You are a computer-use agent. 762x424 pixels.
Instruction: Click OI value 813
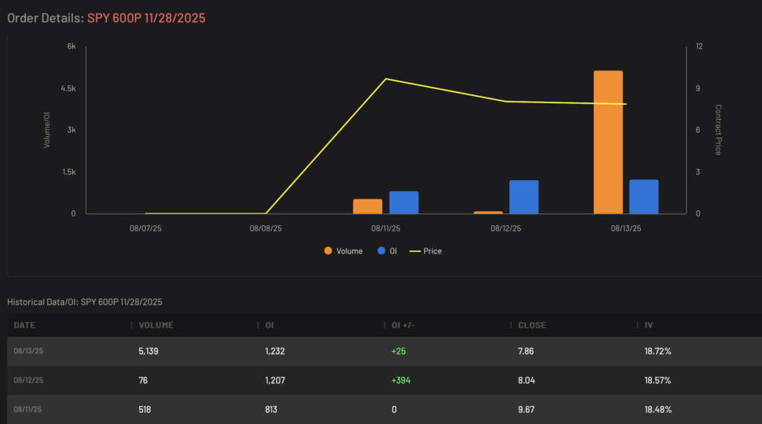[271, 409]
